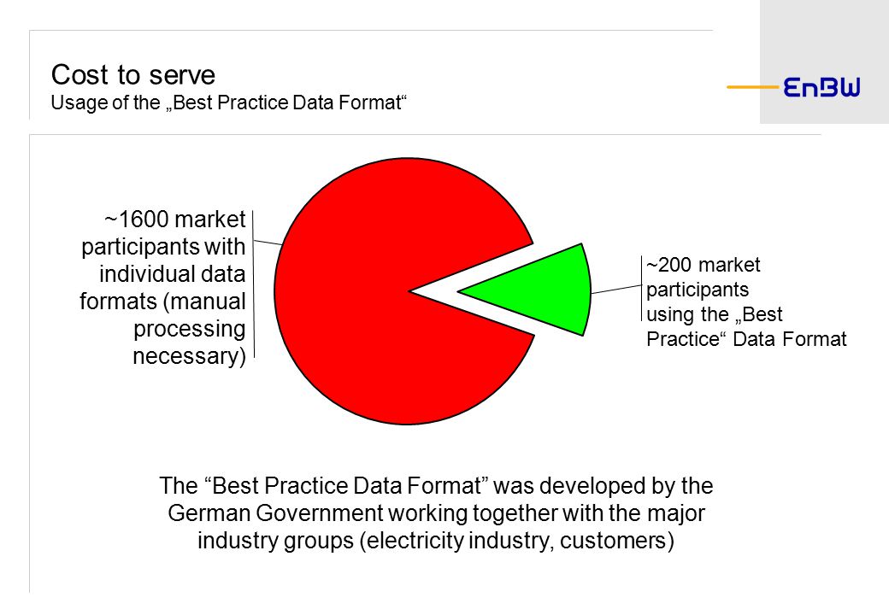Click the horizontal rule under the header
The image size is (889, 615).
(425, 135)
